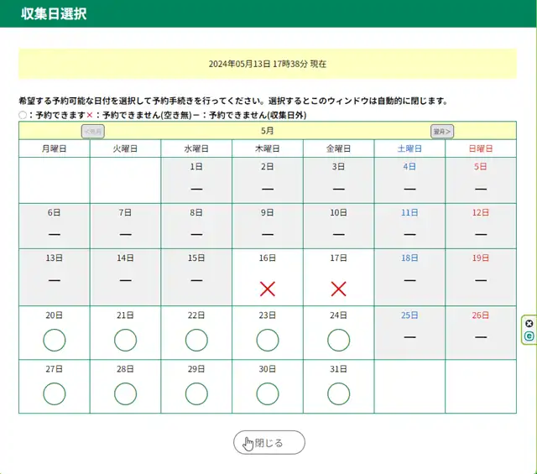Click the legend text 予約できません(空き無)
537x474 pixels.
coord(147,116)
